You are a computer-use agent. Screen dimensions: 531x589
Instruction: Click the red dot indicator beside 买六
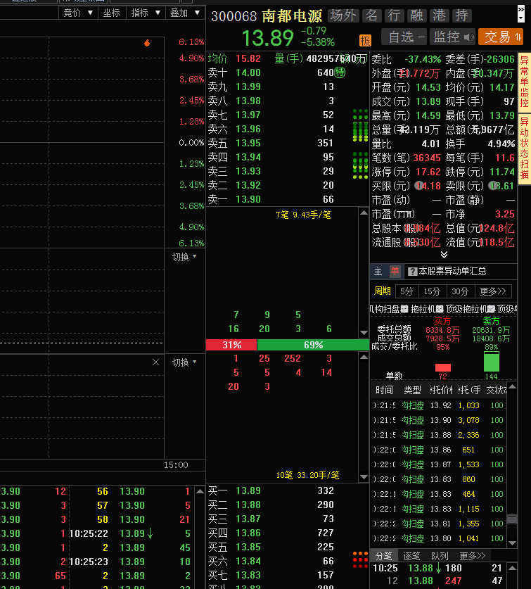tap(361, 560)
